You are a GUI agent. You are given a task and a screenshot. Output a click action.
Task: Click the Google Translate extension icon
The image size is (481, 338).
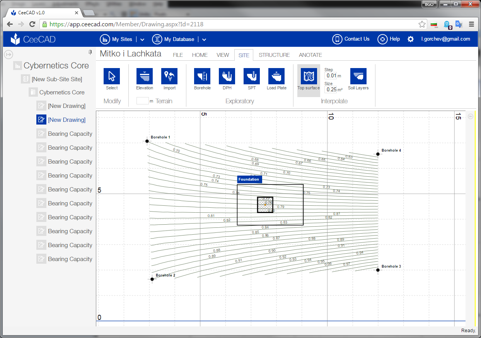pos(459,24)
